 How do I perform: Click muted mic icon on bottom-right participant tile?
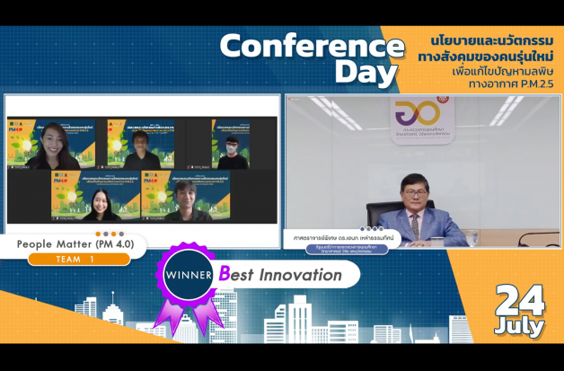point(145,218)
